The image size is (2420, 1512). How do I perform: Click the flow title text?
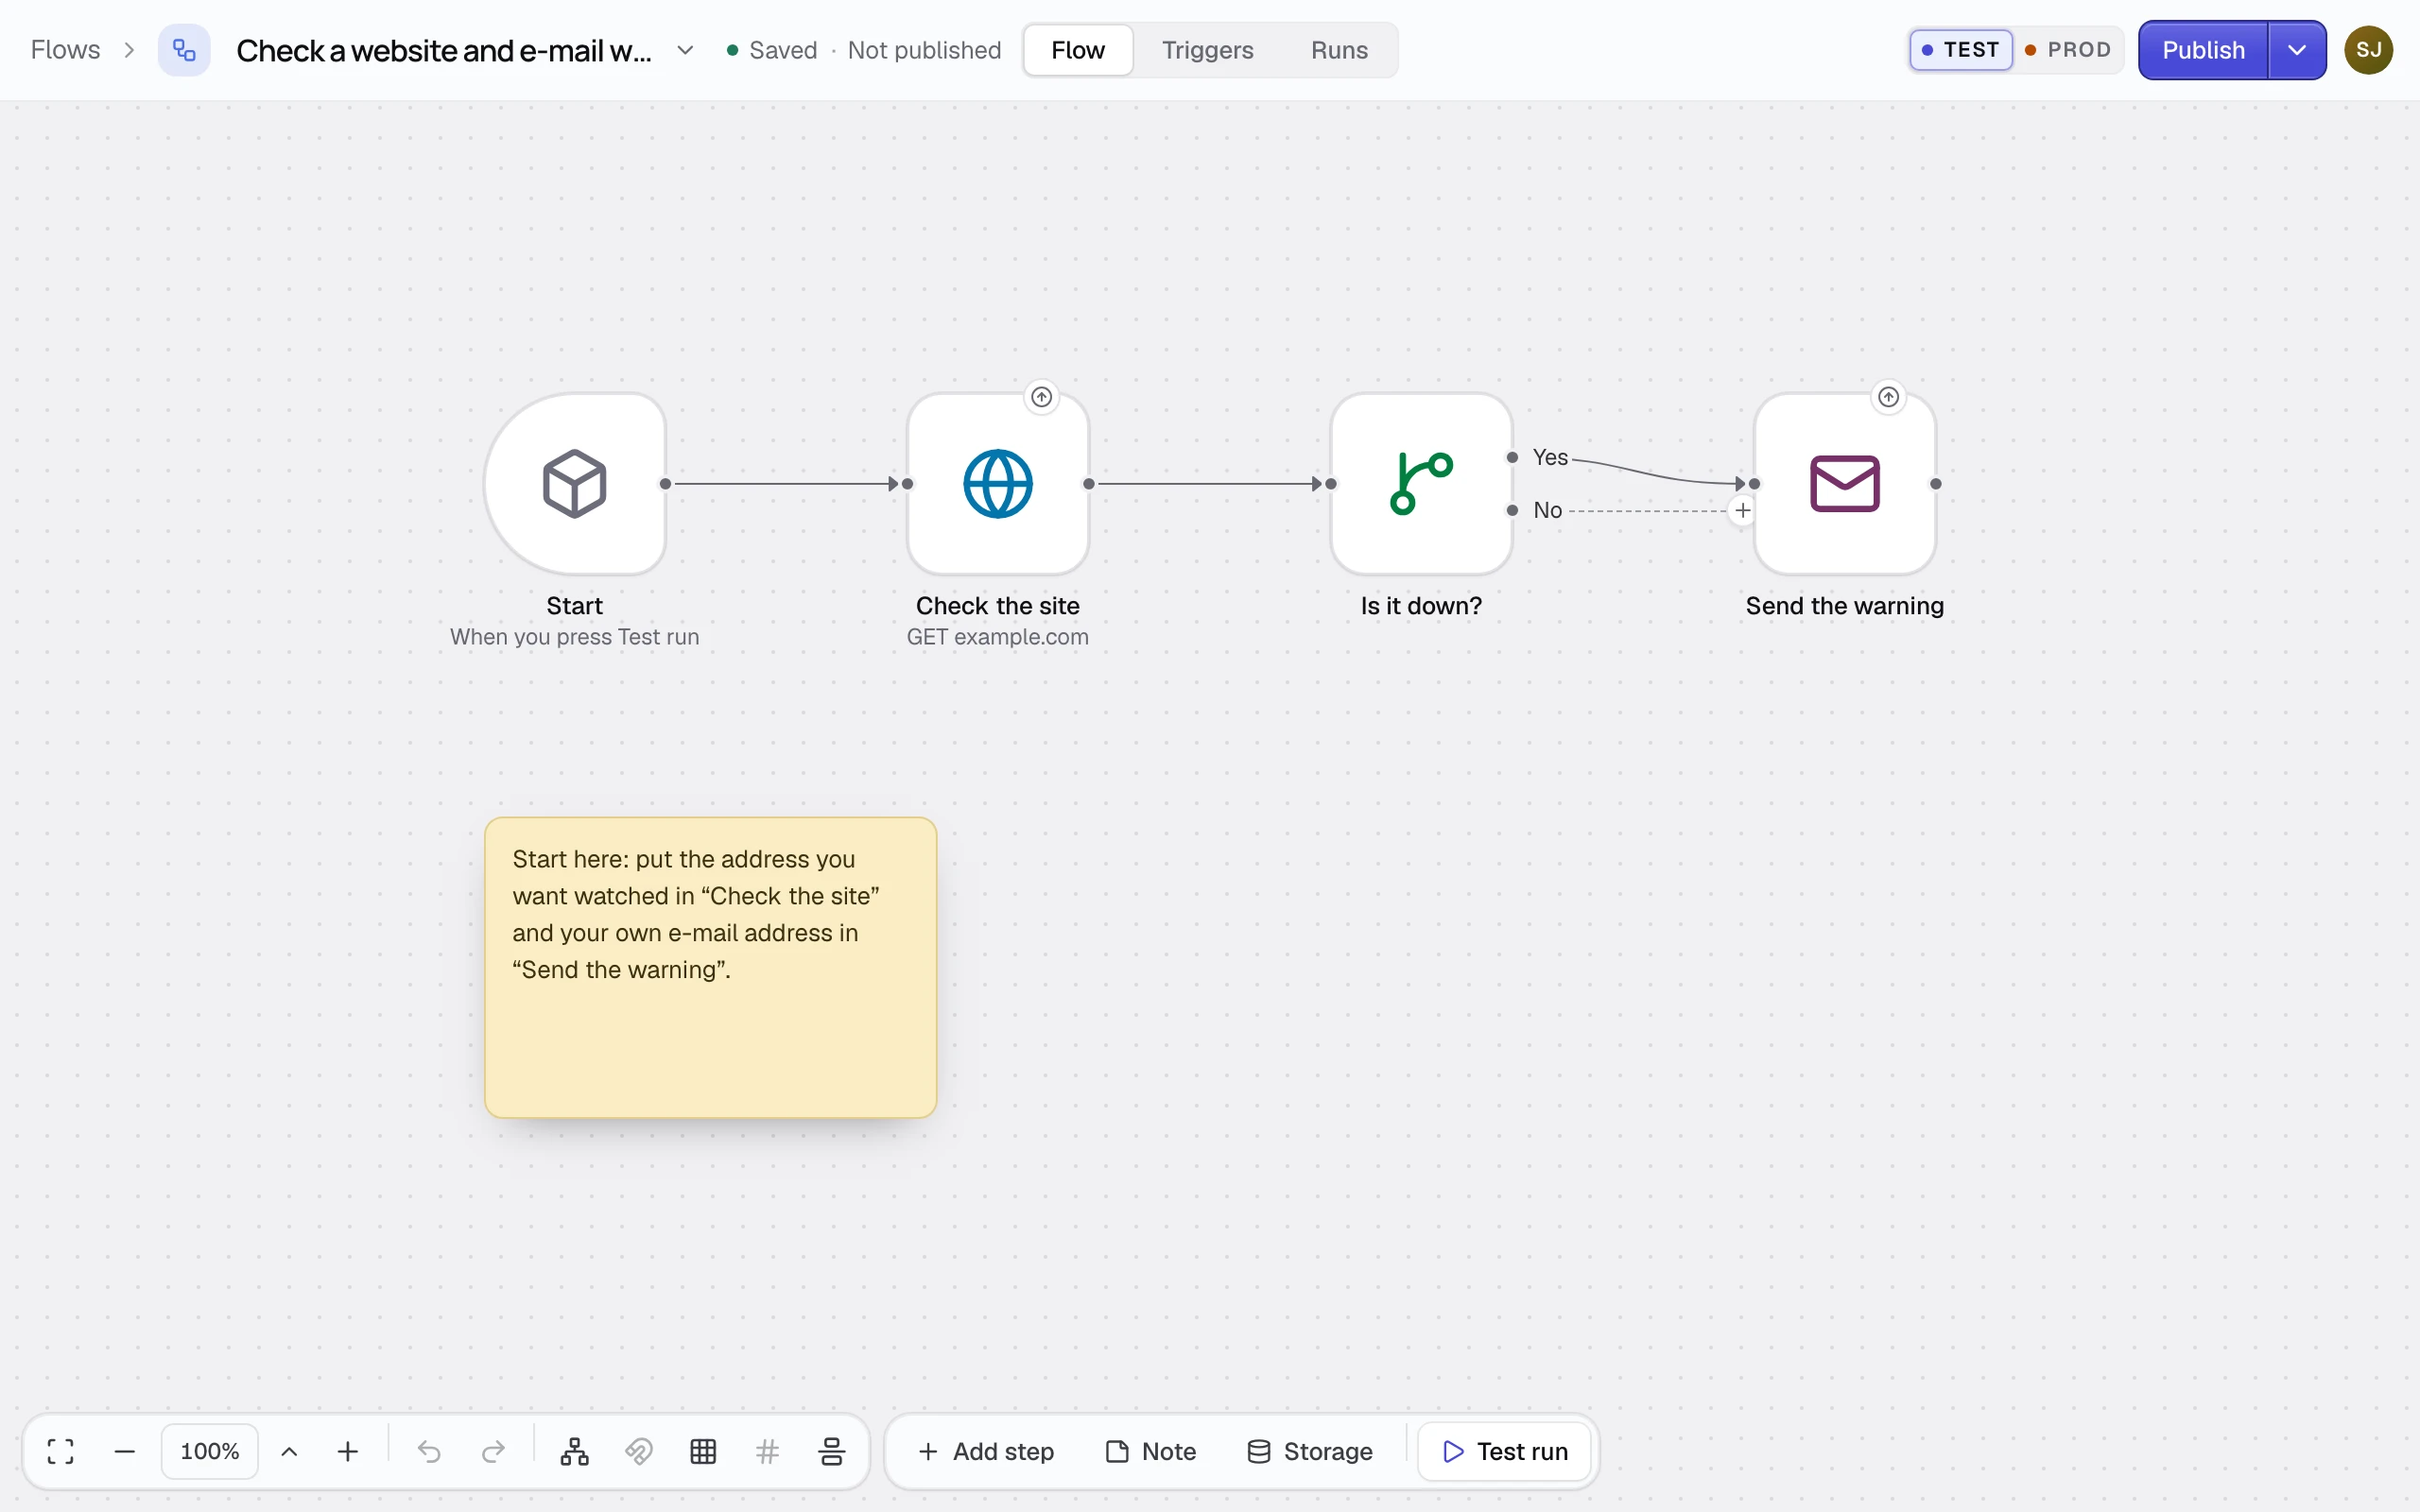444,50
